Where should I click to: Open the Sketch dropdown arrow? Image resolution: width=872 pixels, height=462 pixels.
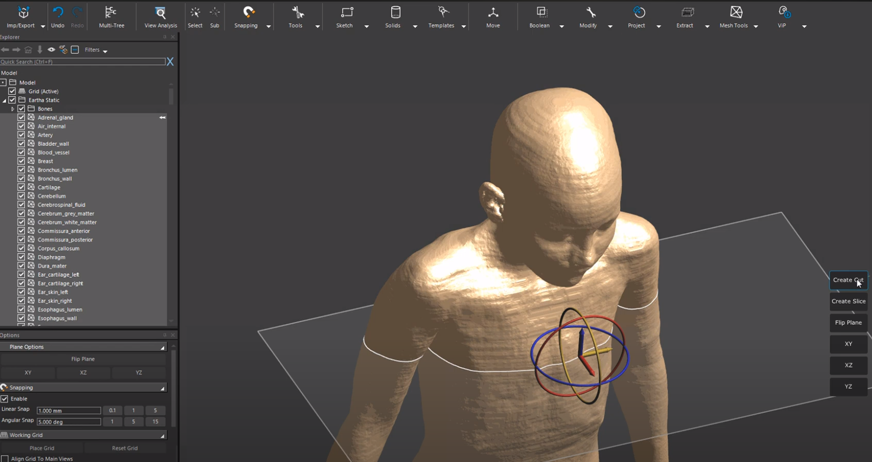(x=367, y=26)
